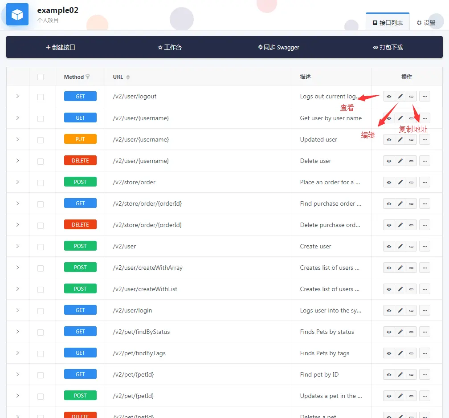Select the /v2/store/order row checkbox
This screenshot has height=418, width=449.
[41, 183]
